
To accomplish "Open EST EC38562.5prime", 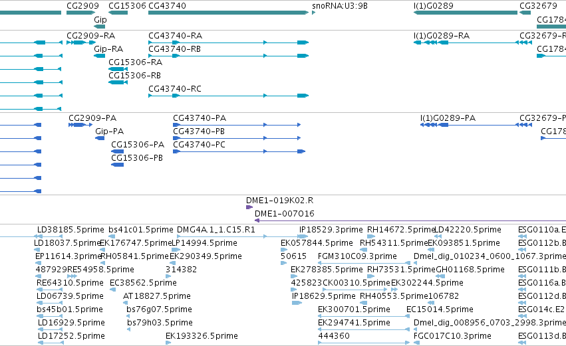I will click(143, 284).
